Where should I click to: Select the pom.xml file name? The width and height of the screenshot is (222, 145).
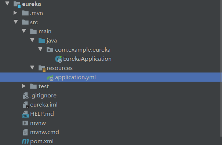[42, 141]
